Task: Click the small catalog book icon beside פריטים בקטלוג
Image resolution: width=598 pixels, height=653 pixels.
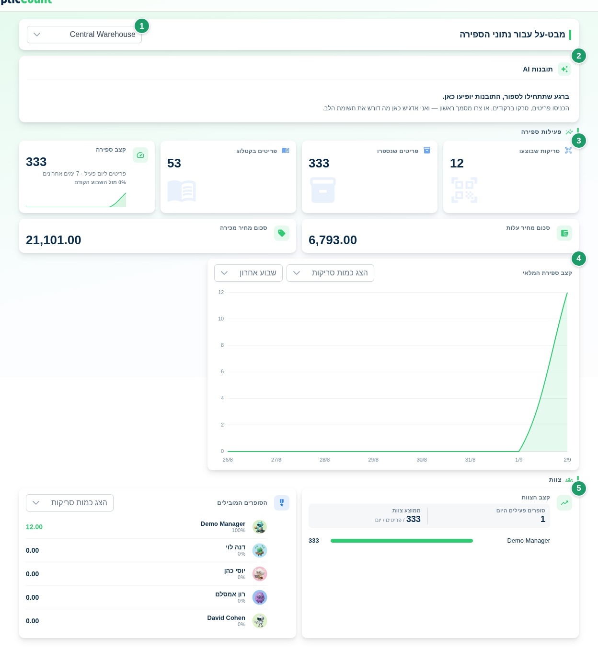Action: coord(286,151)
